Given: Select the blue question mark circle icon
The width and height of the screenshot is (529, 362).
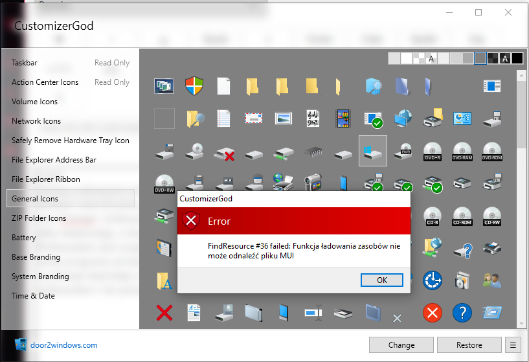Looking at the screenshot, I should point(462,312).
